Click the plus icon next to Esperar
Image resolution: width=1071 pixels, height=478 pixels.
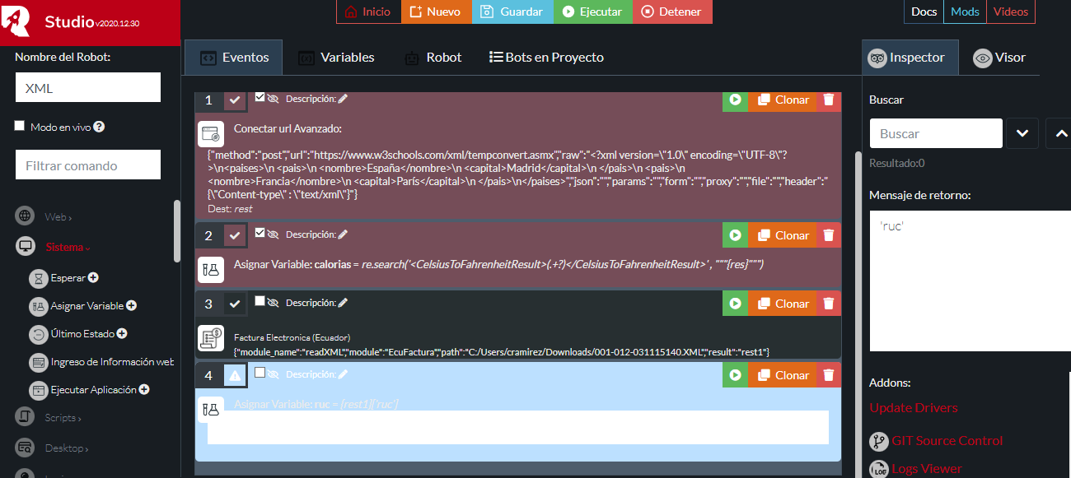pos(93,278)
